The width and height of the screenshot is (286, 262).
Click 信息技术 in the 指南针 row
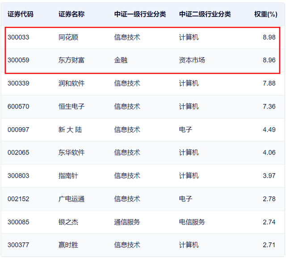click(x=127, y=176)
